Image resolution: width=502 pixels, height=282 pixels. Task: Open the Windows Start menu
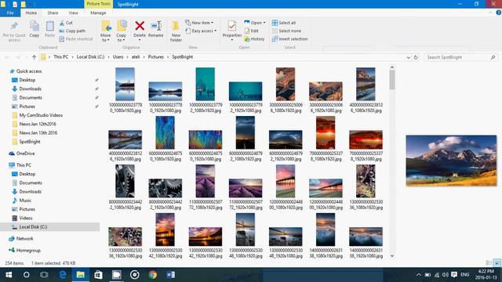9,274
